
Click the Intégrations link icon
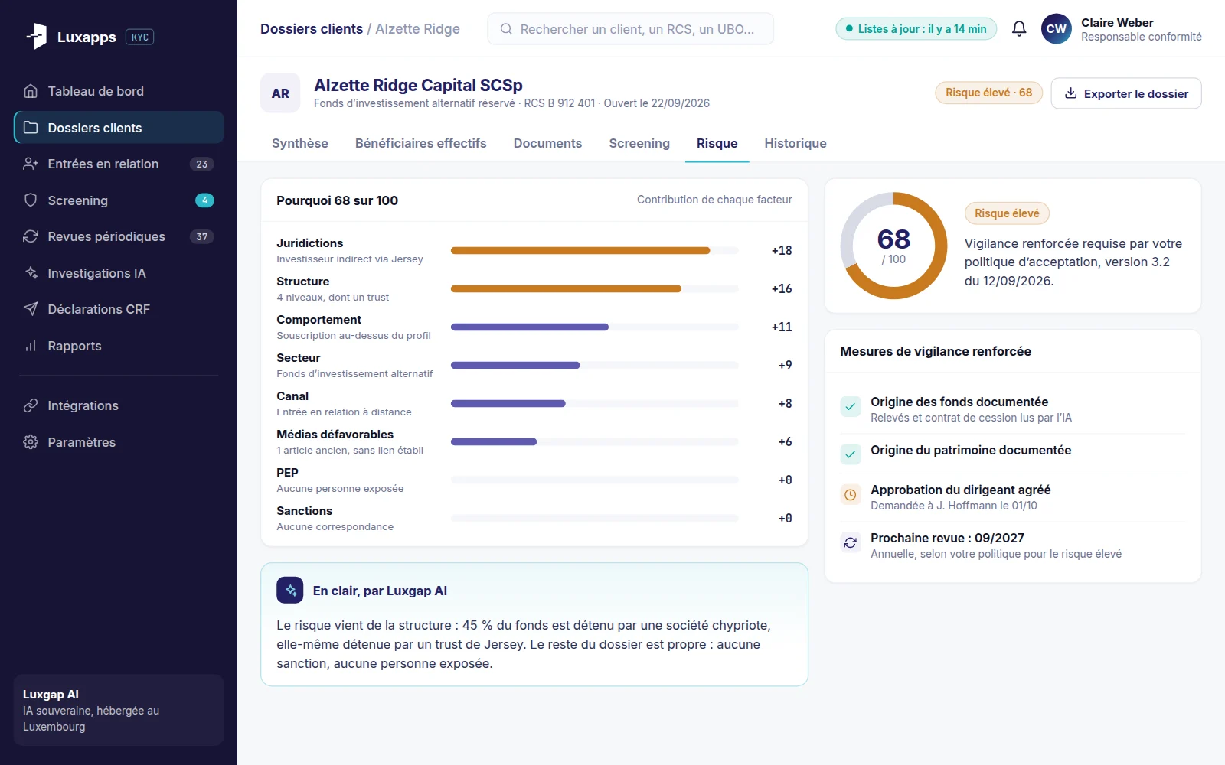[x=31, y=405]
